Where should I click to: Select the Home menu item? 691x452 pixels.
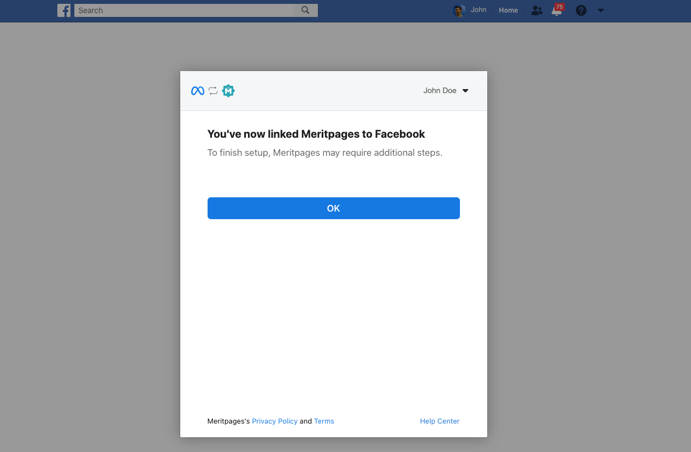(x=508, y=10)
